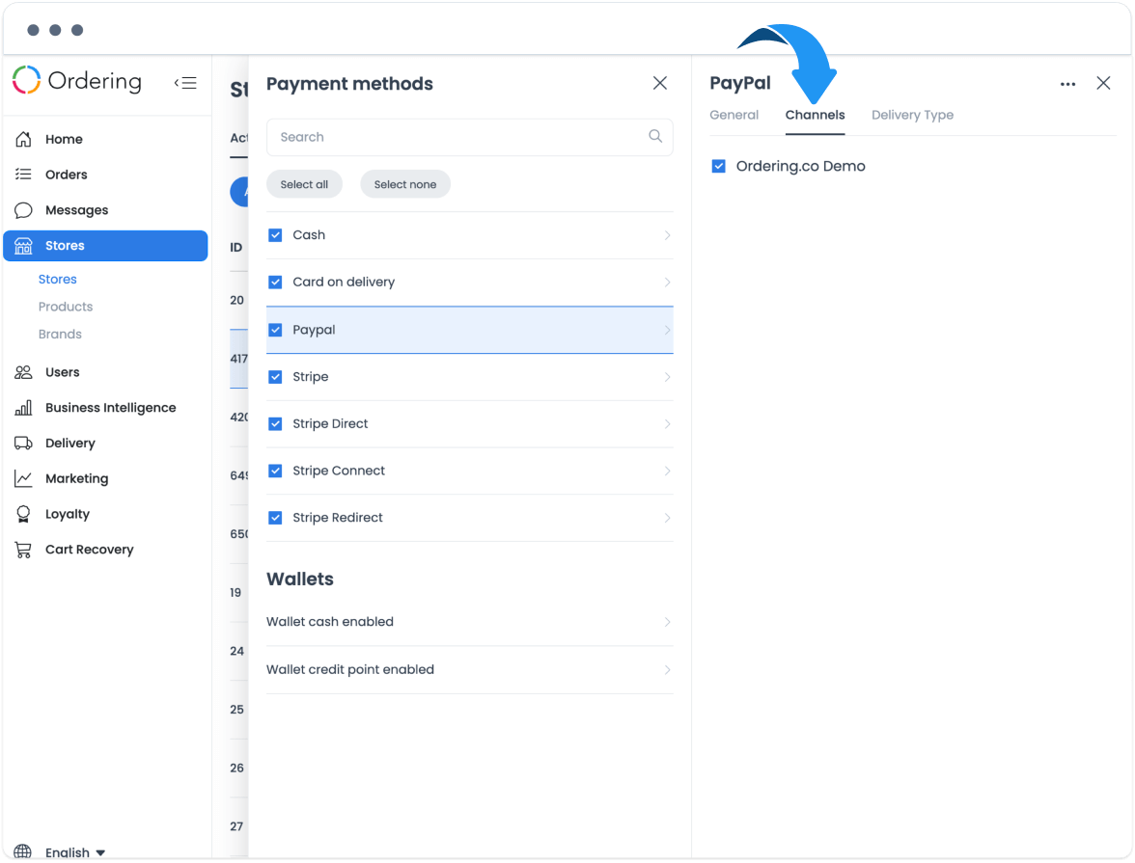Click the Loyalty badge icon
The width and height of the screenshot is (1135, 863).
click(23, 514)
